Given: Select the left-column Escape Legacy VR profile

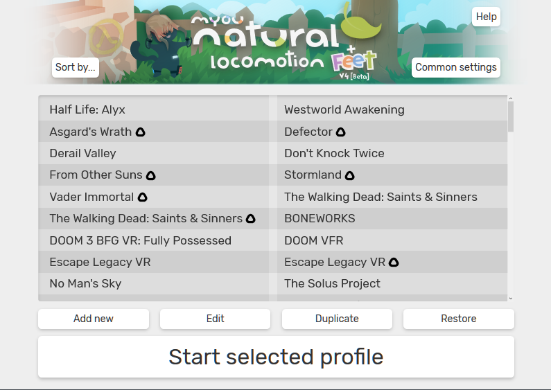Looking at the screenshot, I should (154, 262).
